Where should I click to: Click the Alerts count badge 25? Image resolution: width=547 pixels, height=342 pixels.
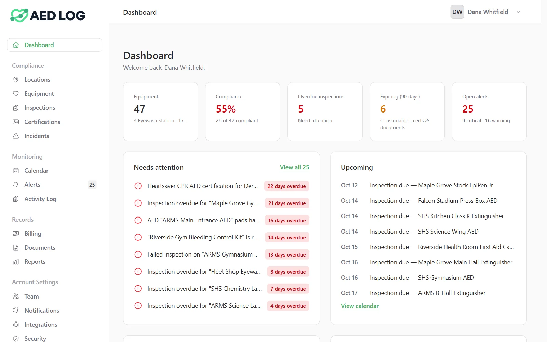(92, 185)
